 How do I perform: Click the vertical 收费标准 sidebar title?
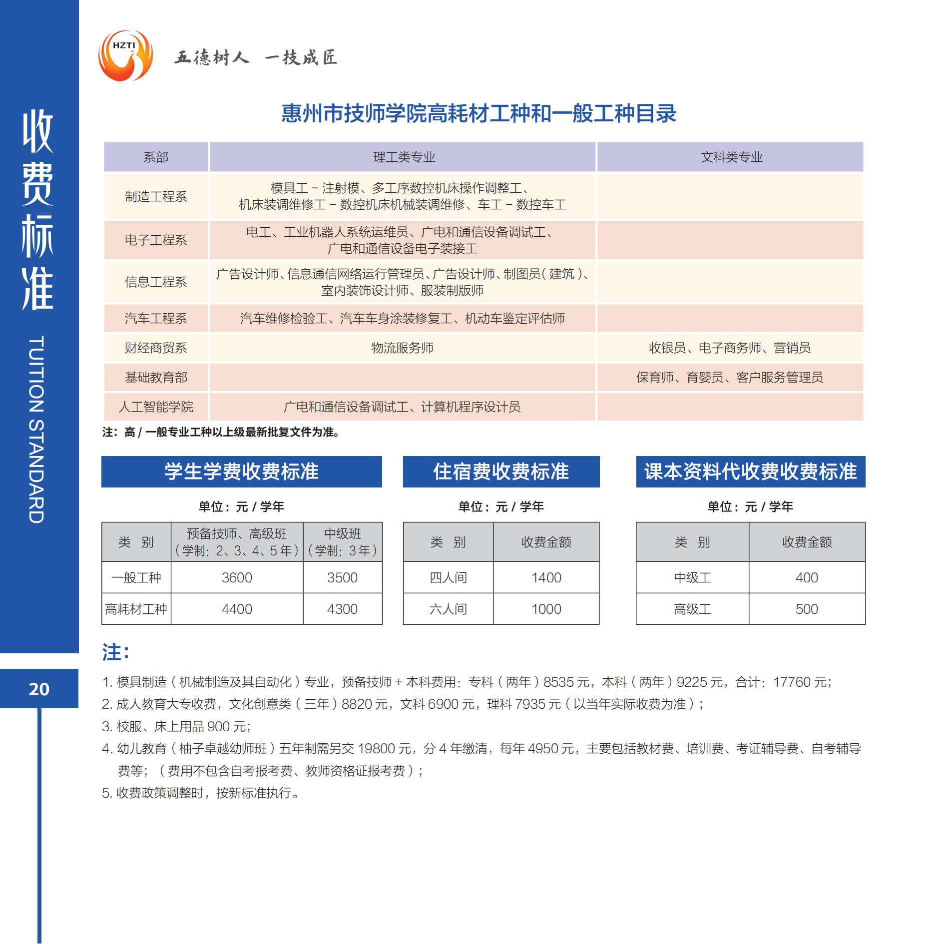point(38,210)
